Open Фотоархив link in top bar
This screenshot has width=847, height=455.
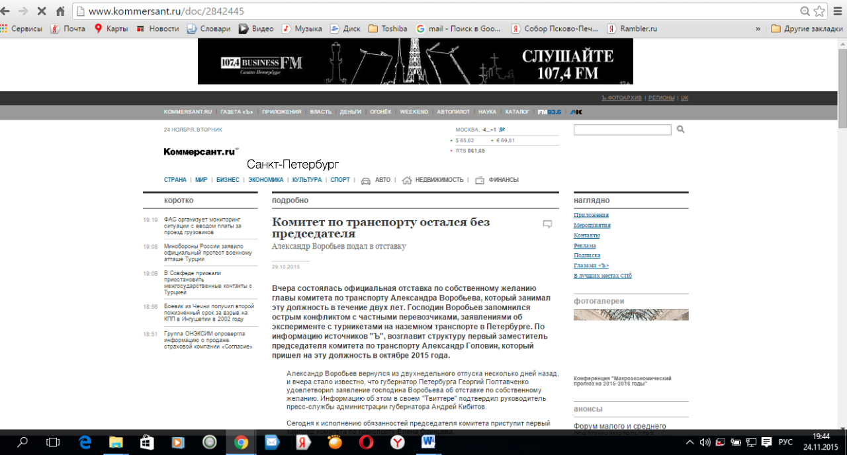(621, 98)
